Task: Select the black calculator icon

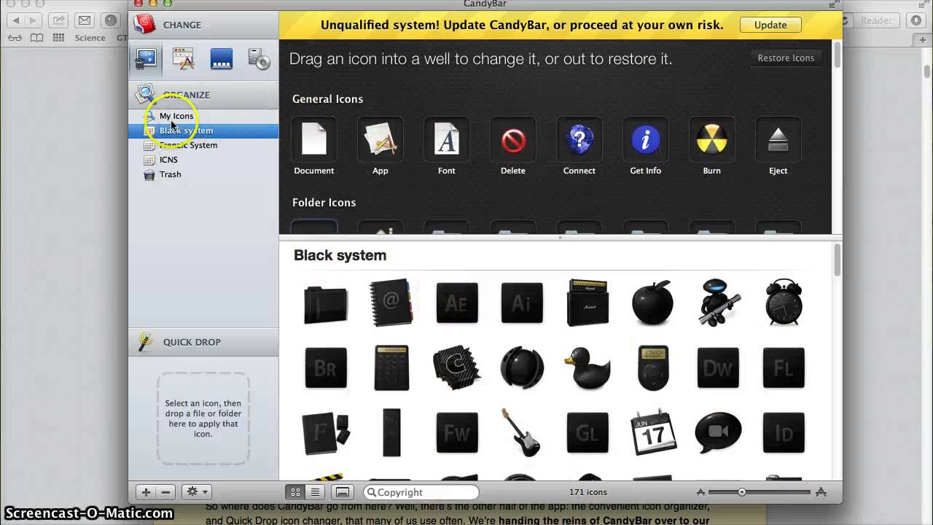Action: [x=391, y=367]
